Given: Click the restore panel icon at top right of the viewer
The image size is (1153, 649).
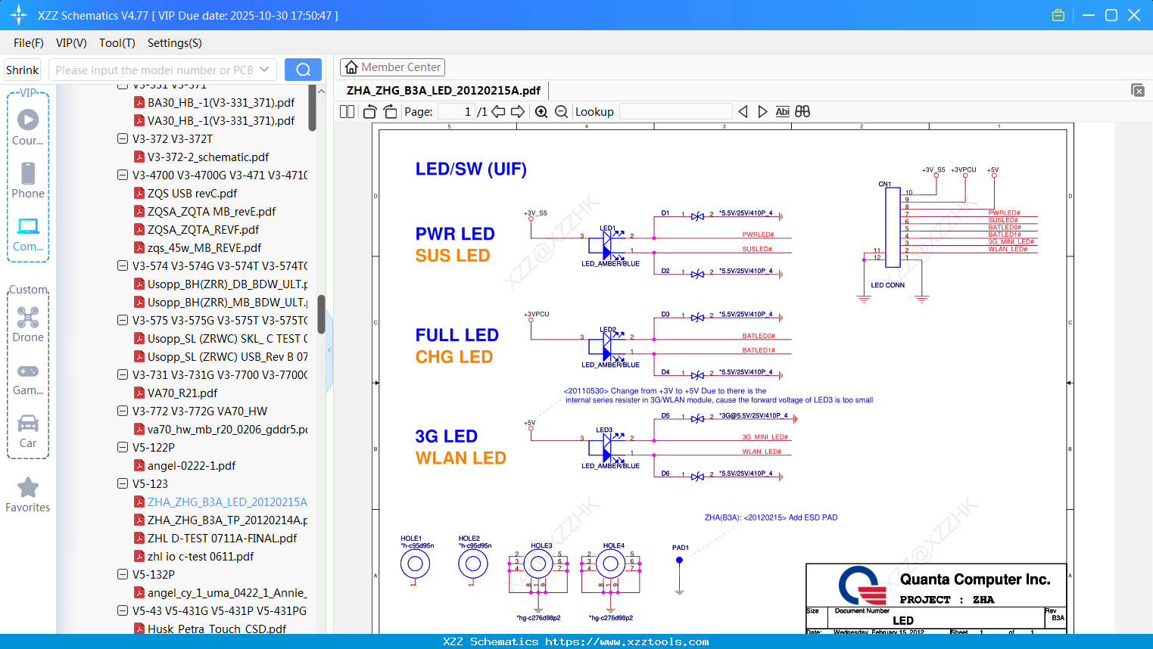Looking at the screenshot, I should pos(1138,90).
